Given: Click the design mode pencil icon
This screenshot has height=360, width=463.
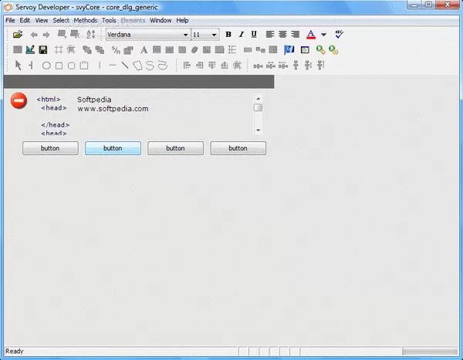Looking at the screenshot, I should coord(30,49).
